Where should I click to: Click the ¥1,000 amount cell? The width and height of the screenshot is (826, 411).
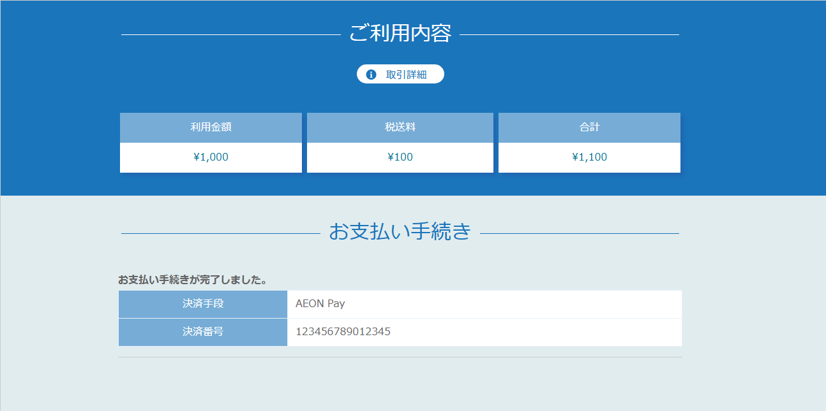pos(211,157)
